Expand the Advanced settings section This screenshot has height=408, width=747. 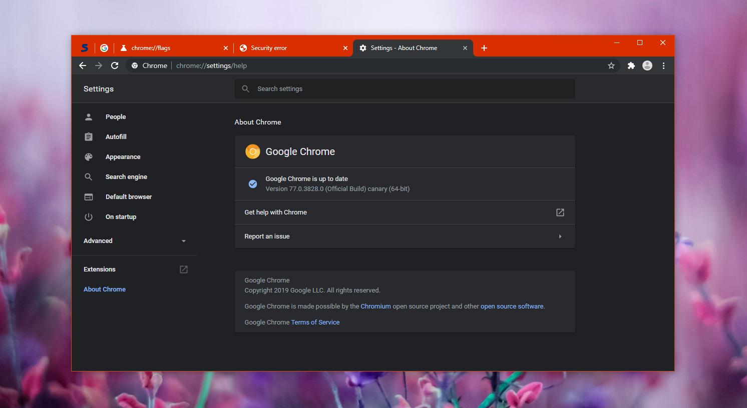134,241
